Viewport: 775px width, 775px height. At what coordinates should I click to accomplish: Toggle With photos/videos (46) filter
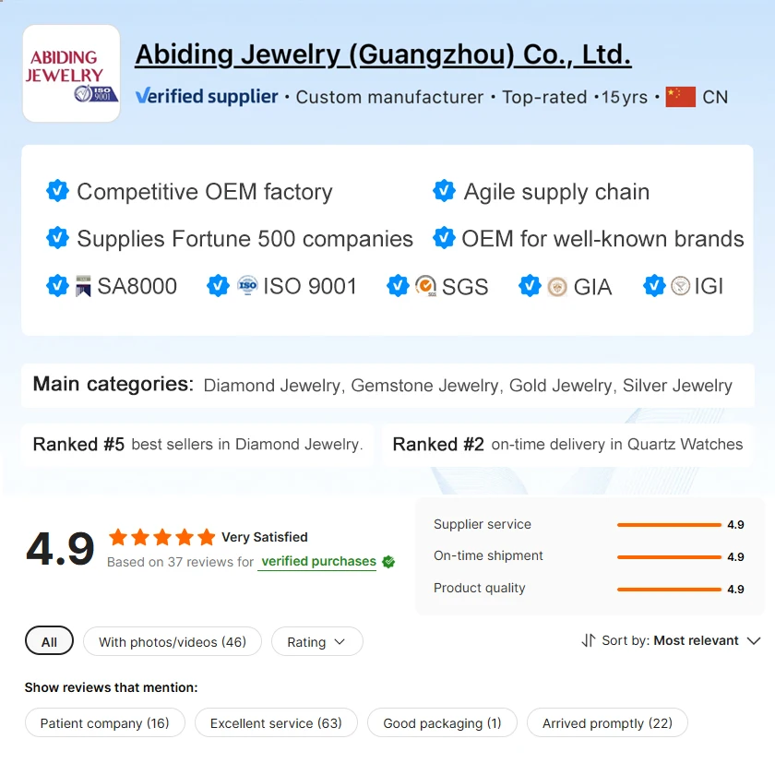173,642
